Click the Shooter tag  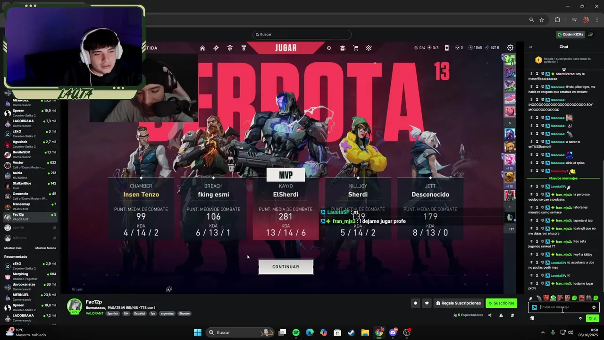tap(185, 314)
